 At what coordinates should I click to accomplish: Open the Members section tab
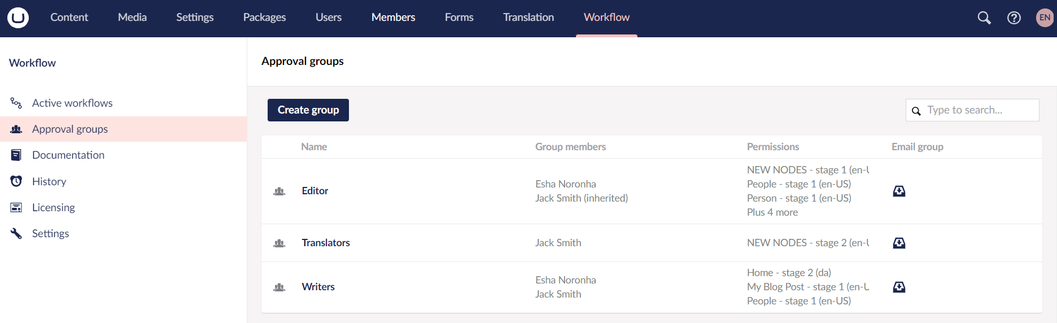pos(393,18)
